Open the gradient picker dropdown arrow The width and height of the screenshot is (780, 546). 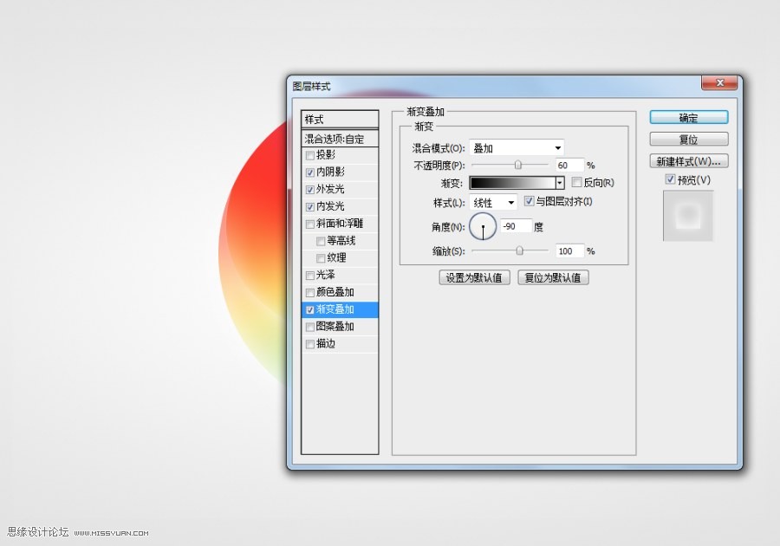pyautogui.click(x=560, y=182)
